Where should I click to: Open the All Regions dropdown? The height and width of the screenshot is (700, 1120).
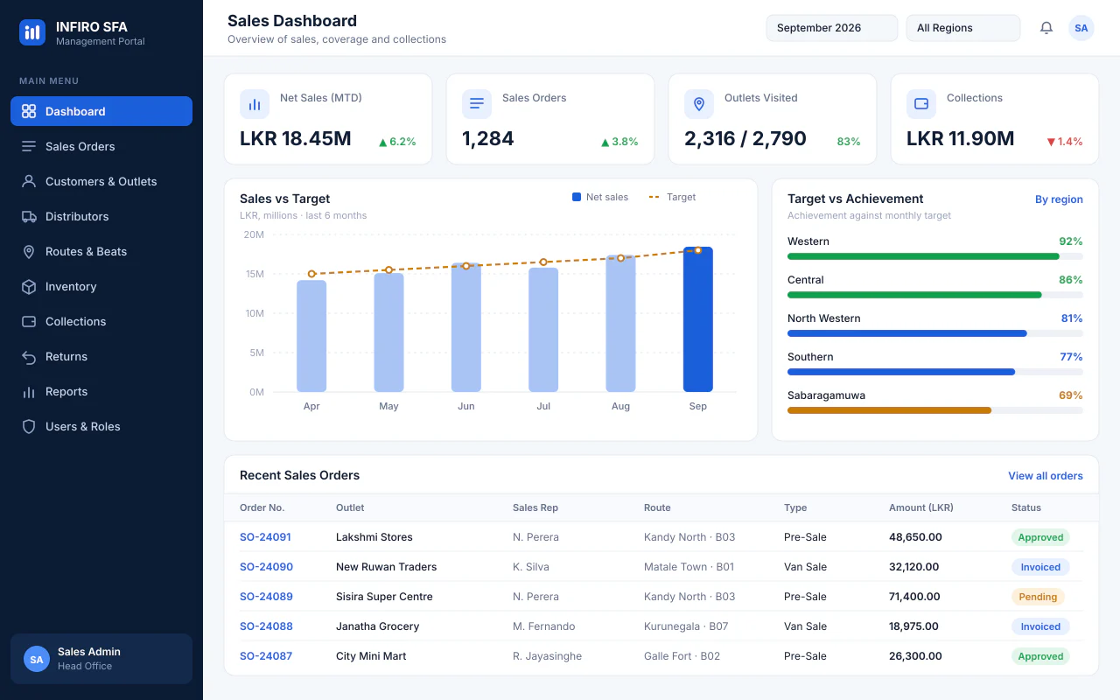pyautogui.click(x=963, y=28)
